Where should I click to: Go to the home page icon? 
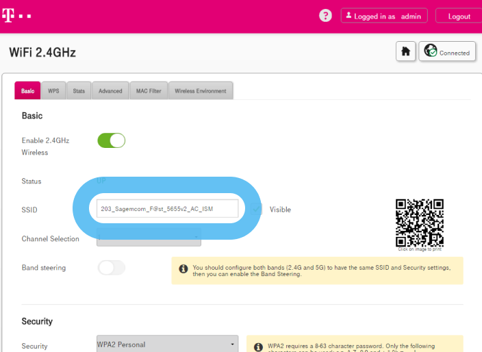click(x=405, y=52)
